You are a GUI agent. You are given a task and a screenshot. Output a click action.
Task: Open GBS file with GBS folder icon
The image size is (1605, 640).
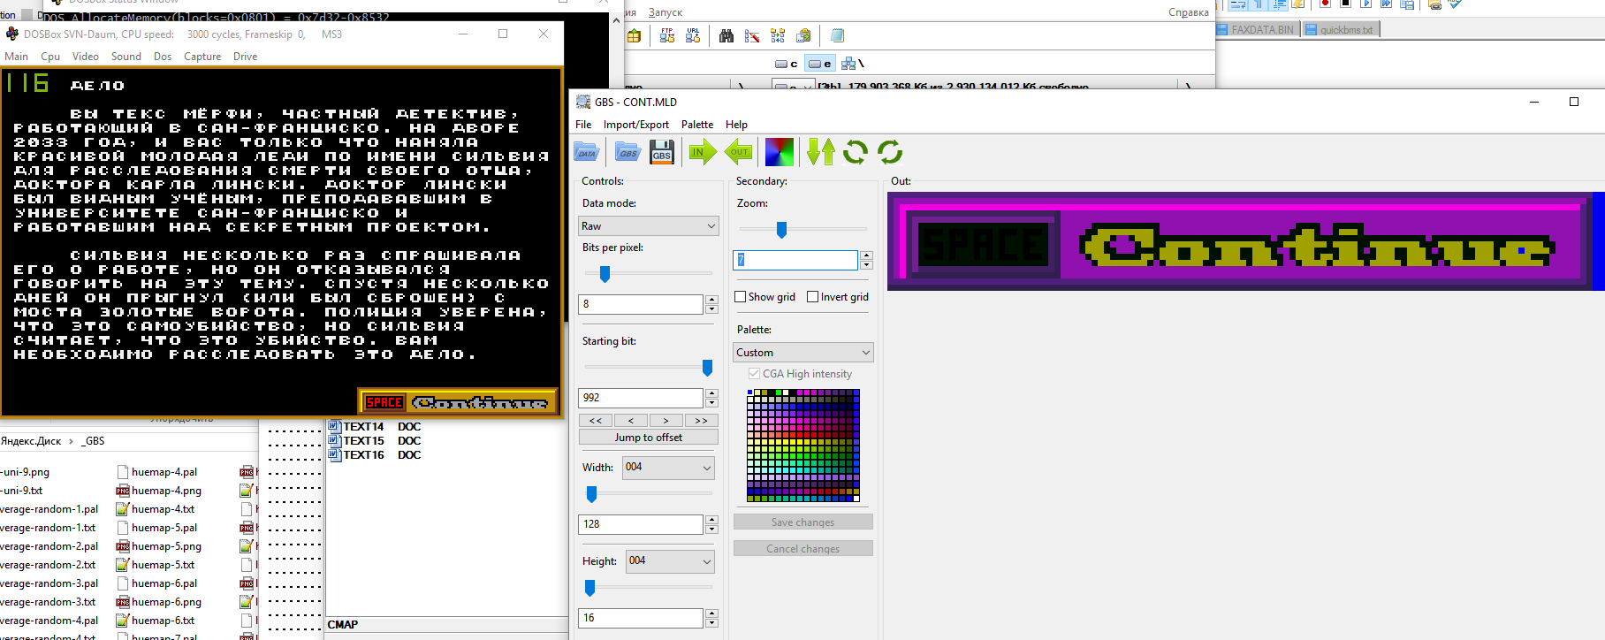[x=628, y=153]
